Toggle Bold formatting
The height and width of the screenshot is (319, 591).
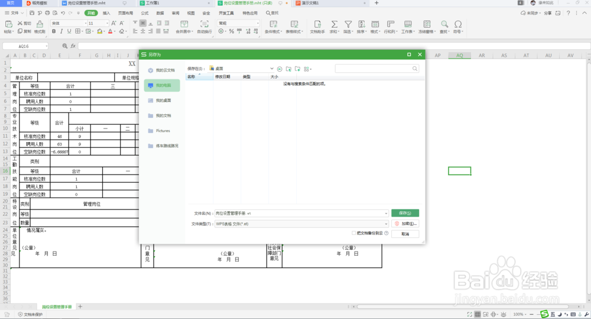pos(54,31)
